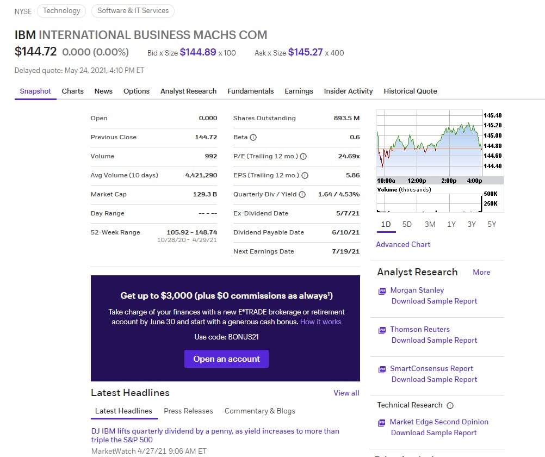The image size is (545, 457).
Task: Show the 3Y chart range
Action: pyautogui.click(x=472, y=224)
